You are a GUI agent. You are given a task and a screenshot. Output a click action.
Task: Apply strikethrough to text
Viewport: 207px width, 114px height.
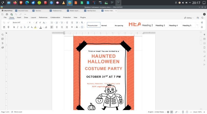25,27
